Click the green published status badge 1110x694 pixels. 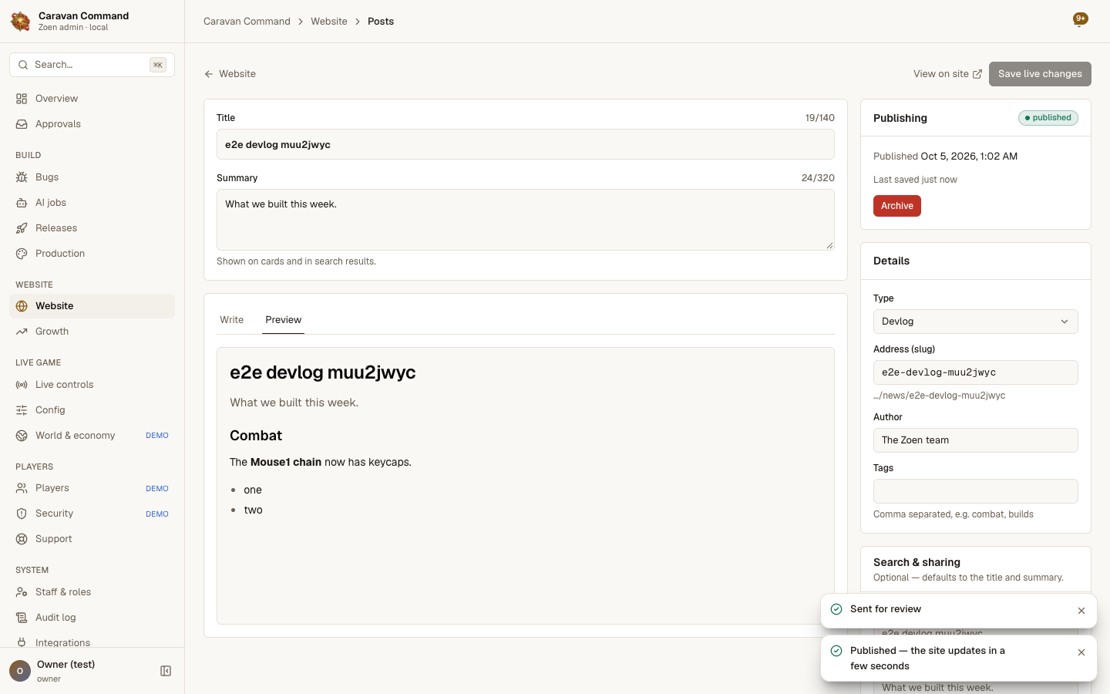[1048, 118]
